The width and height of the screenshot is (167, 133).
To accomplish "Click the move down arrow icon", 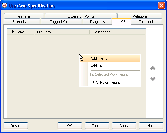I will click(153, 79).
